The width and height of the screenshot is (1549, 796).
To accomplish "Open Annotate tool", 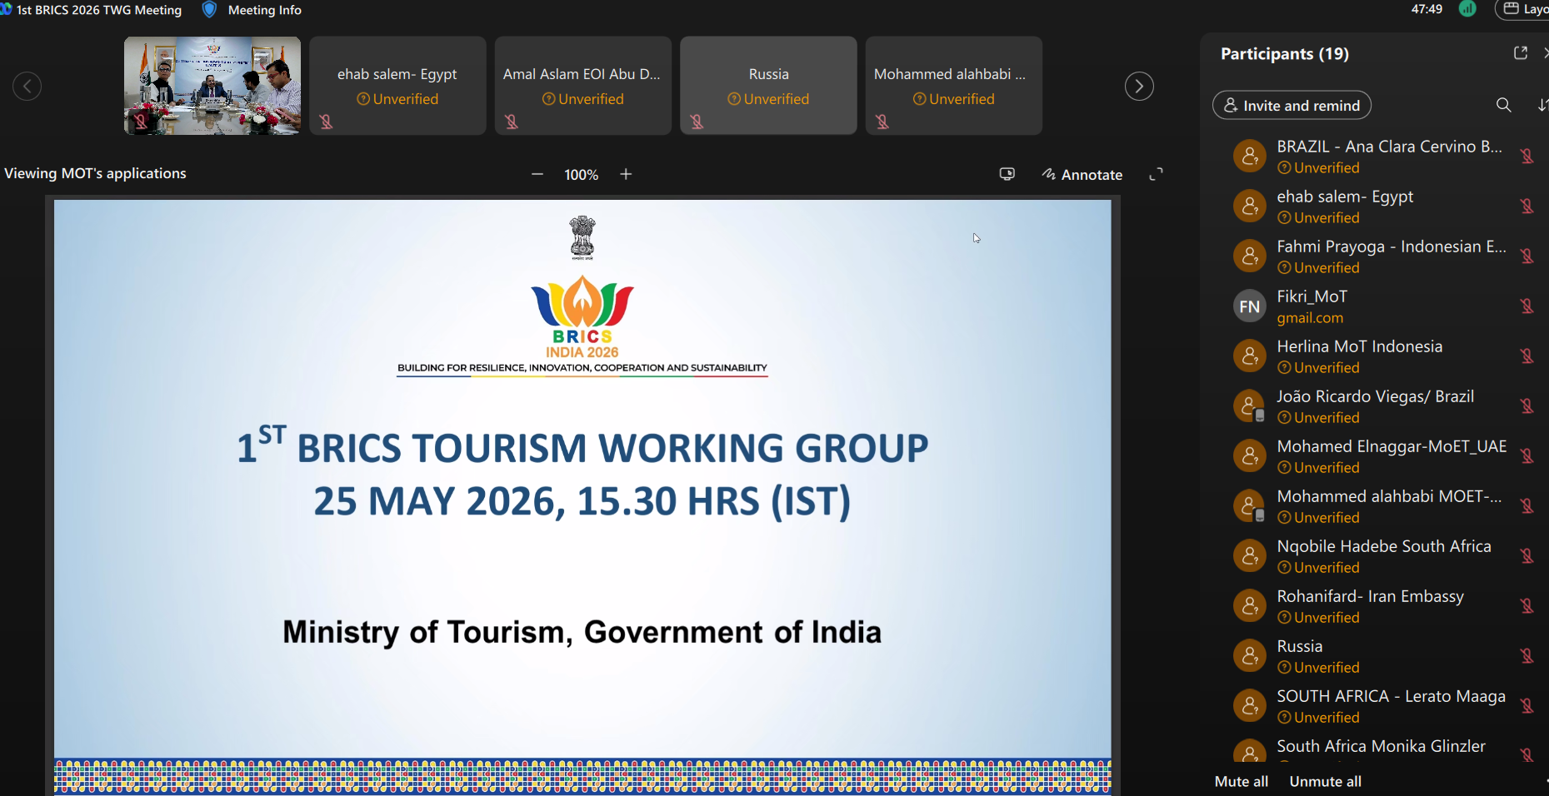I will pos(1082,174).
